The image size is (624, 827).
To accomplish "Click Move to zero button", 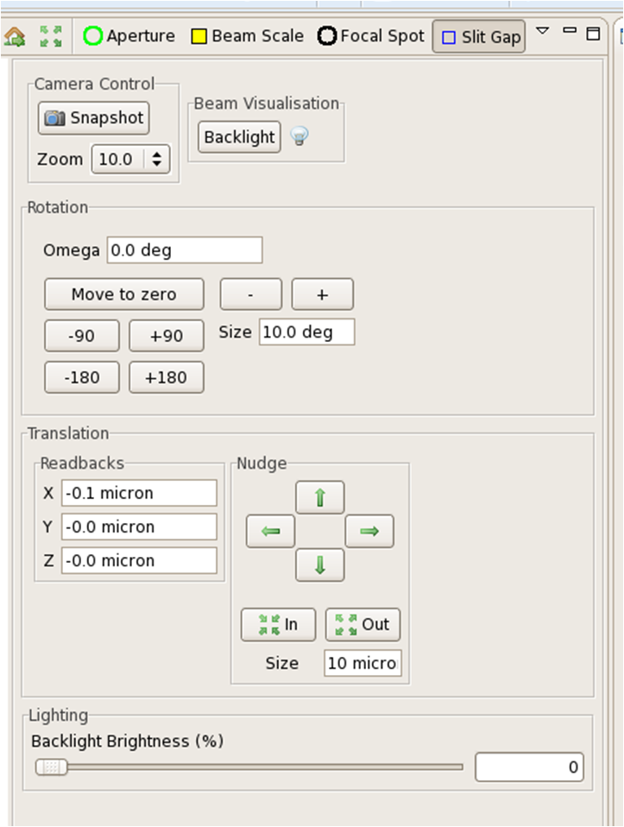I will [x=124, y=294].
